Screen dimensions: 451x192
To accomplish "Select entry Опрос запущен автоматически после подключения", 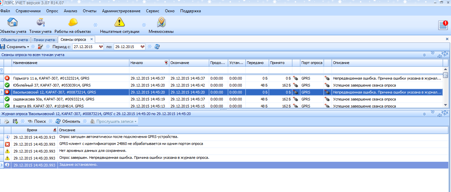I will [225, 137].
